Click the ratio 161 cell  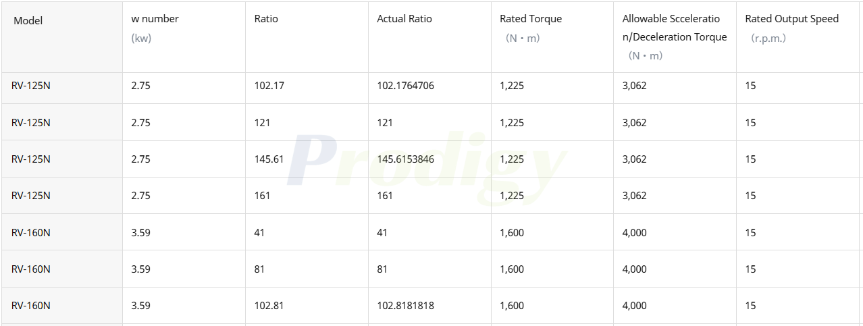pos(307,195)
